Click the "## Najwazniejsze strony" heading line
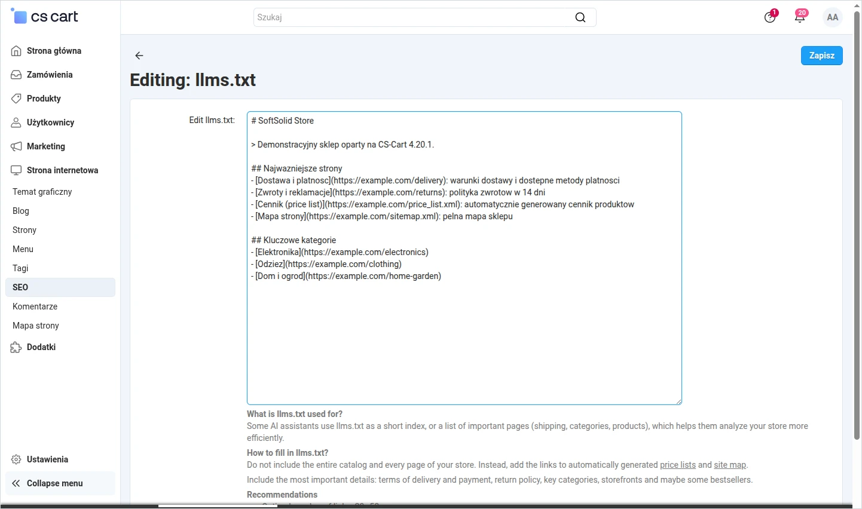 click(x=296, y=168)
